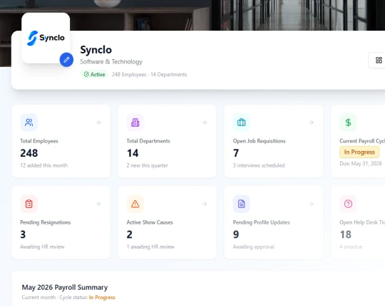Click the Open Job Requisitions count 7
This screenshot has width=385, height=307.
[236, 153]
